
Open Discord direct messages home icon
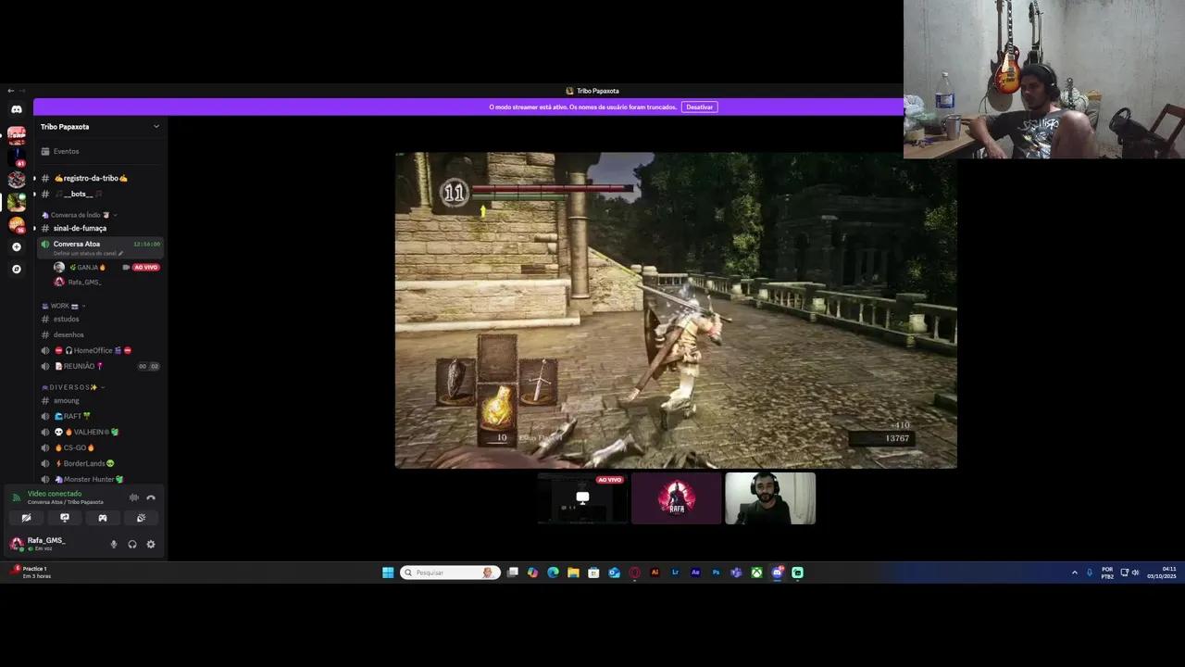coord(17,109)
